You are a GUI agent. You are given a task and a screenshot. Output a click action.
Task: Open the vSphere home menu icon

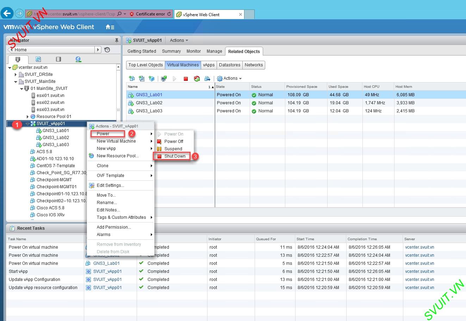pyautogui.click(x=110, y=27)
